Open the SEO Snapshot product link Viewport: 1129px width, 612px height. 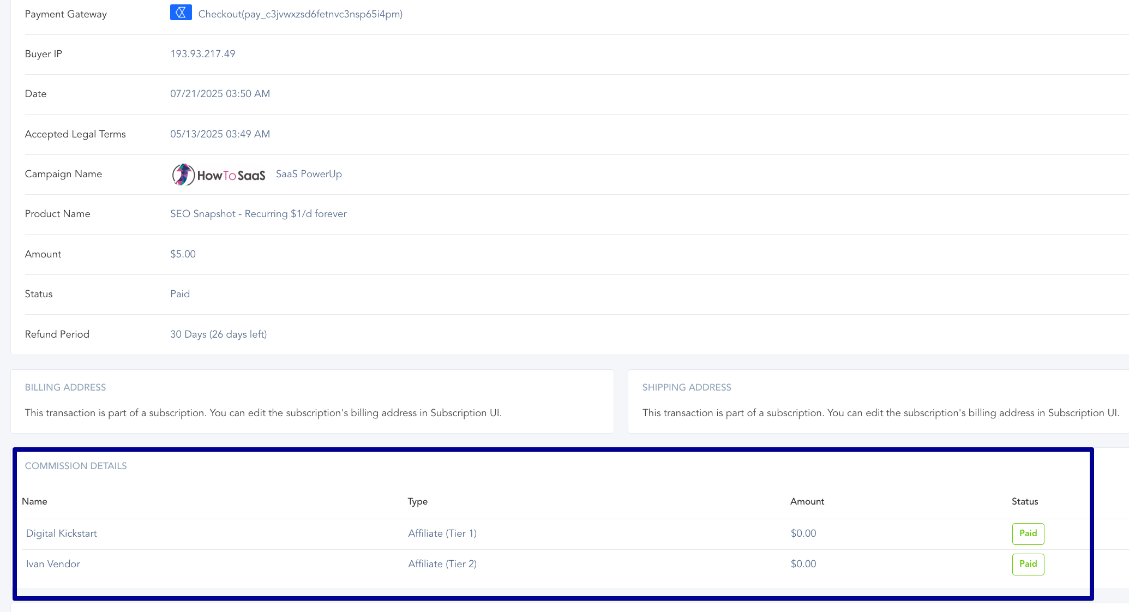point(258,214)
